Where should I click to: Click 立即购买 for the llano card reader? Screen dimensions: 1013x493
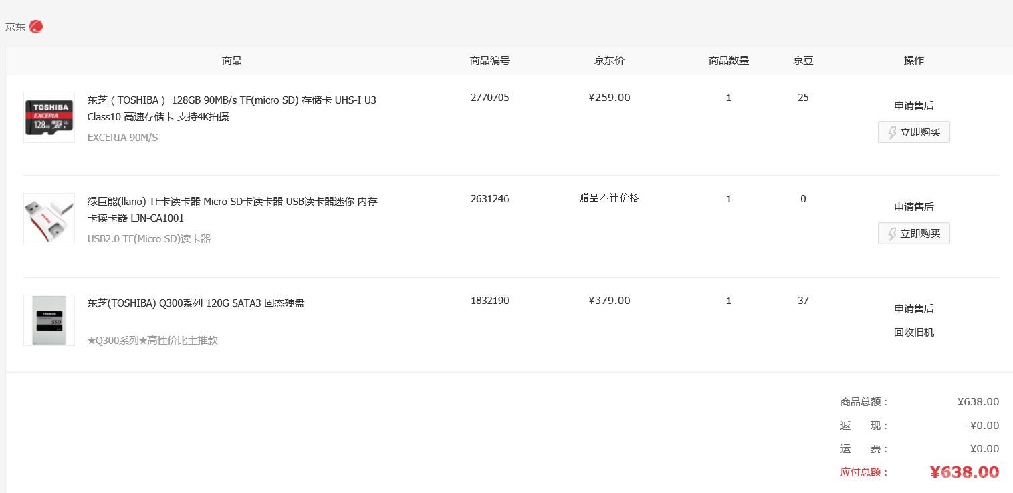tap(914, 233)
